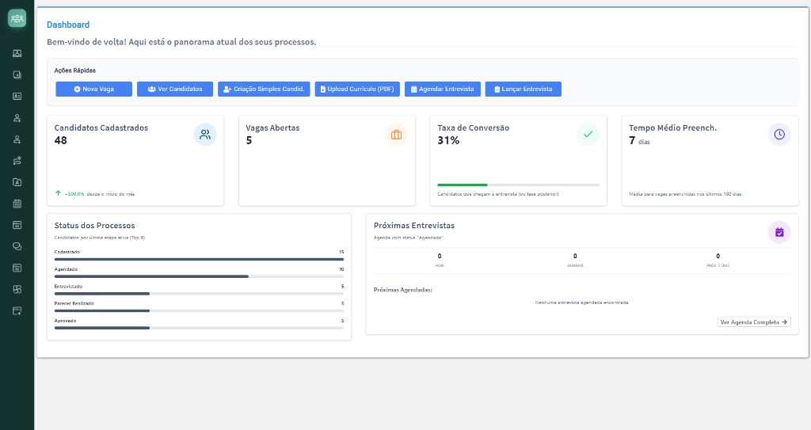
Task: Click the user icon directly below the ID card icon
Action: [x=17, y=118]
